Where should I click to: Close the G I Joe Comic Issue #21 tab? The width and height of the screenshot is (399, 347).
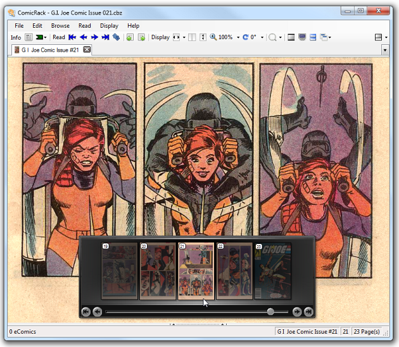point(87,49)
